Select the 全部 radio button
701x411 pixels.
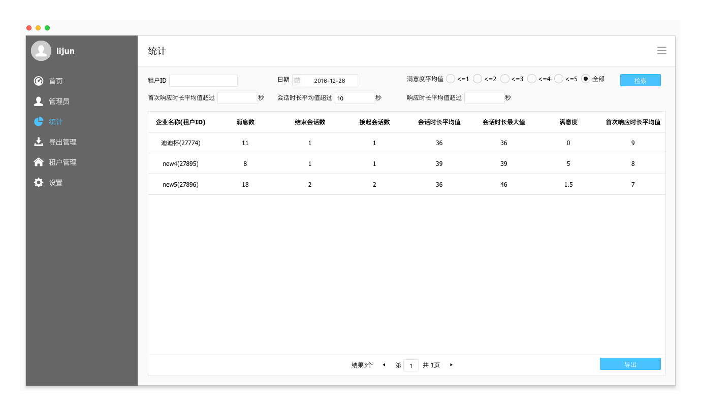pyautogui.click(x=586, y=79)
